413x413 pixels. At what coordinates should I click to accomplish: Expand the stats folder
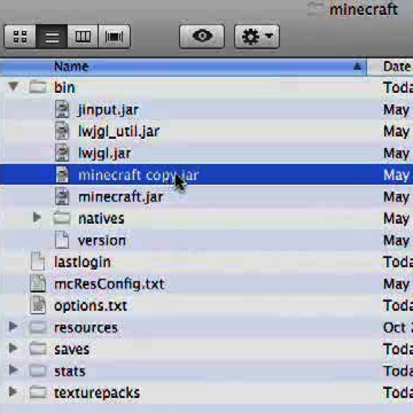tap(13, 370)
